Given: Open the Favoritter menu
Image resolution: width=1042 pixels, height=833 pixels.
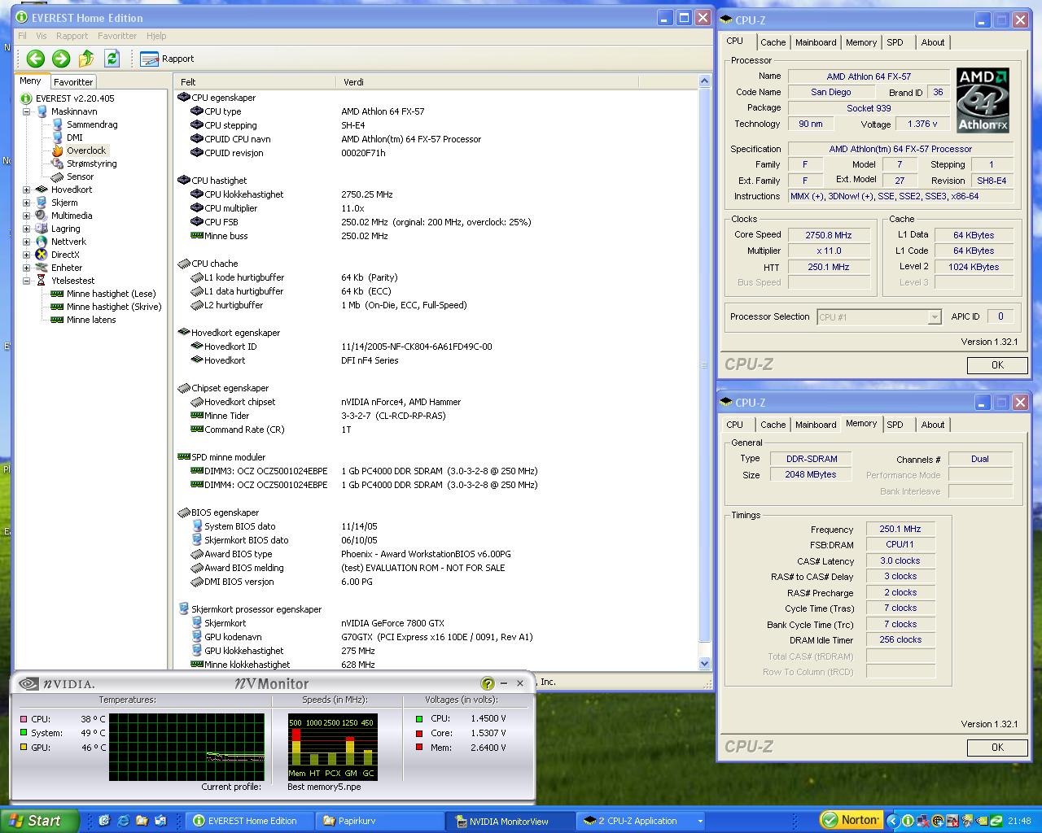Looking at the screenshot, I should (x=117, y=36).
